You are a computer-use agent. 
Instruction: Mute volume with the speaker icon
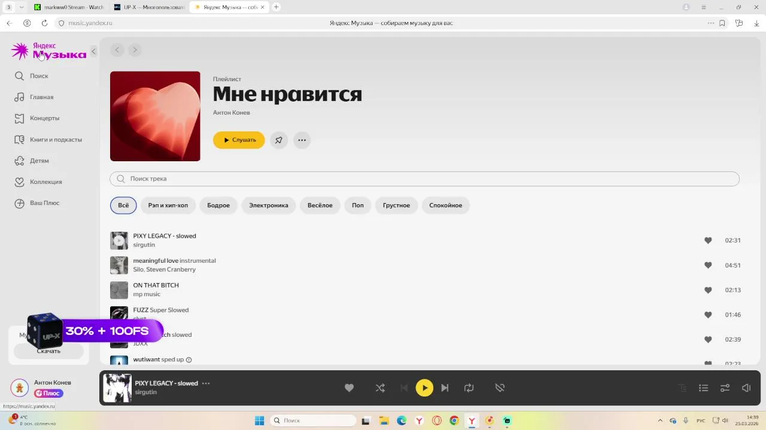[x=746, y=388]
